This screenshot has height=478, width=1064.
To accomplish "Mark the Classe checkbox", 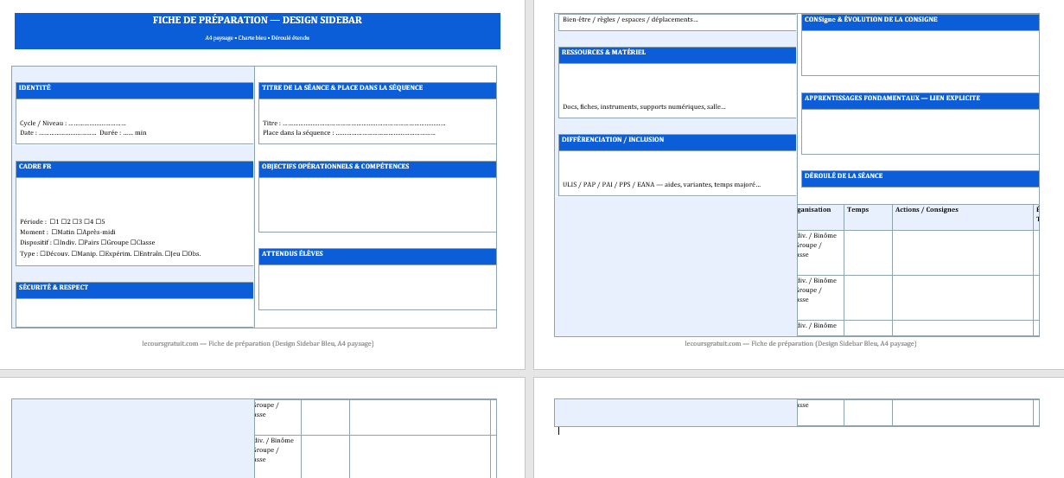I will 133,243.
